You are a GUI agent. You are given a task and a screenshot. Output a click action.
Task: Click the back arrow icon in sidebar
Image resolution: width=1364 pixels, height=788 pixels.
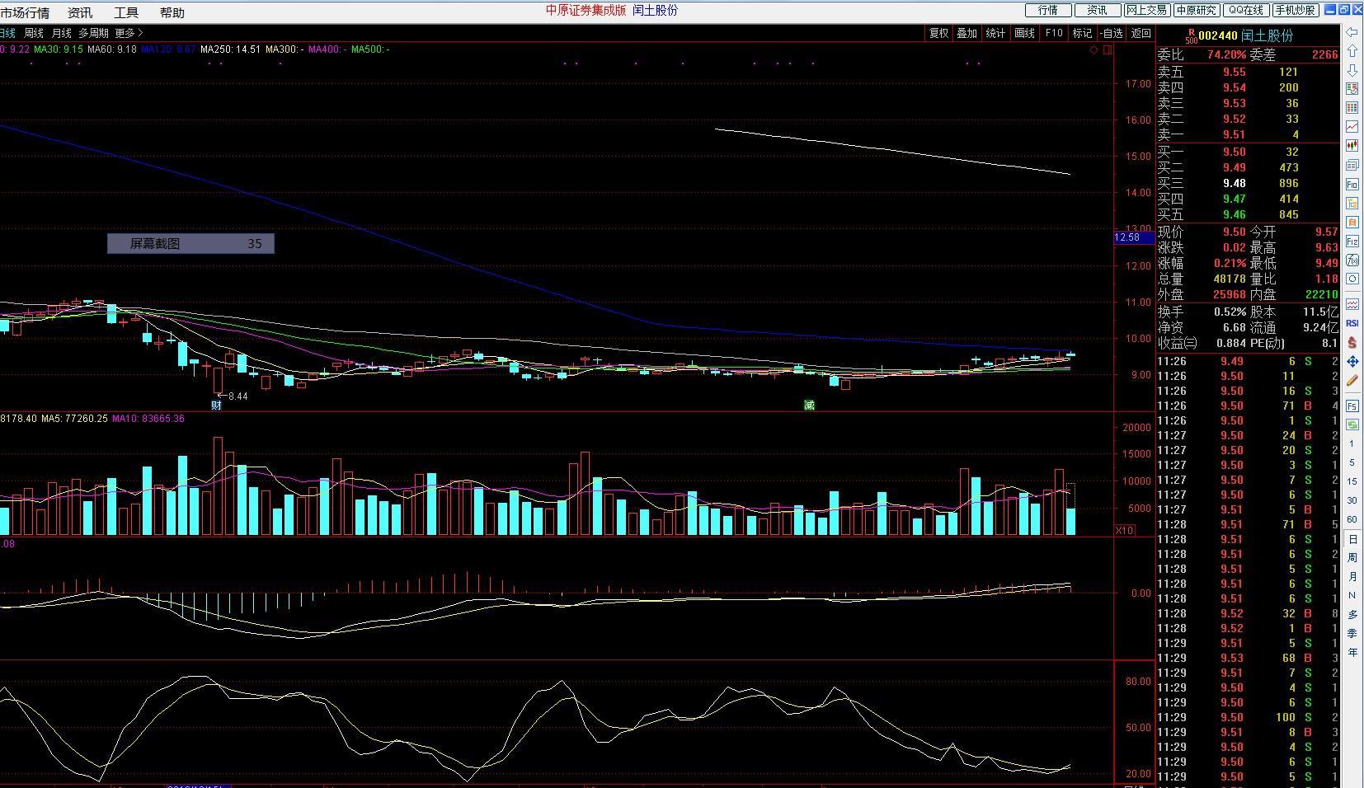click(1352, 32)
